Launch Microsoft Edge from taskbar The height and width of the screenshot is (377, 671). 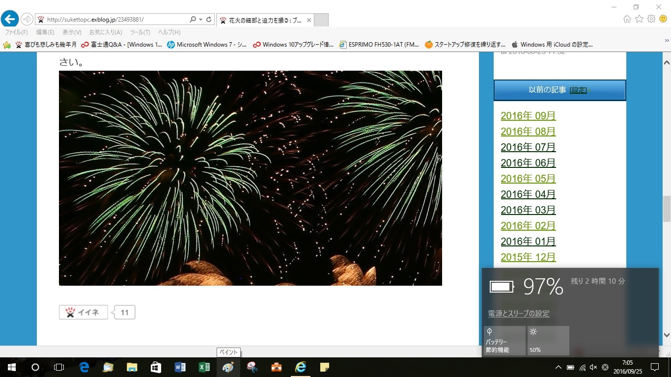click(84, 367)
